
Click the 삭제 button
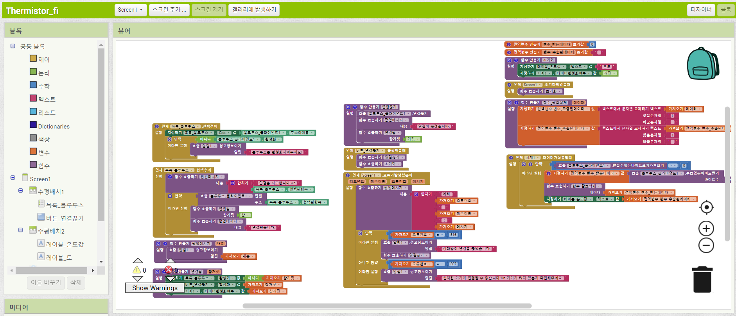click(x=76, y=282)
